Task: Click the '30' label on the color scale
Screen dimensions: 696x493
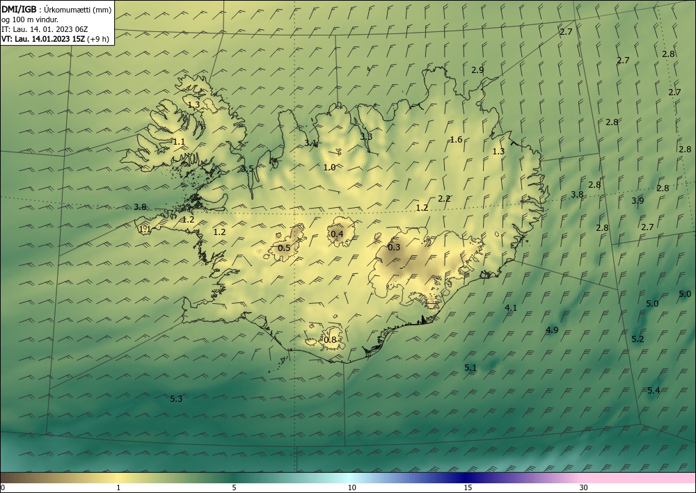Action: click(584, 488)
